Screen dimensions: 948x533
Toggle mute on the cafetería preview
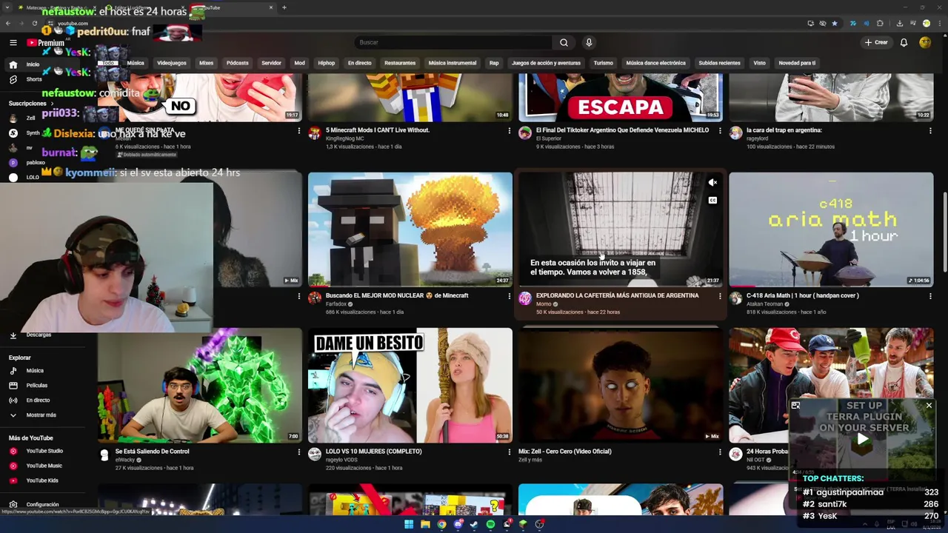(712, 183)
